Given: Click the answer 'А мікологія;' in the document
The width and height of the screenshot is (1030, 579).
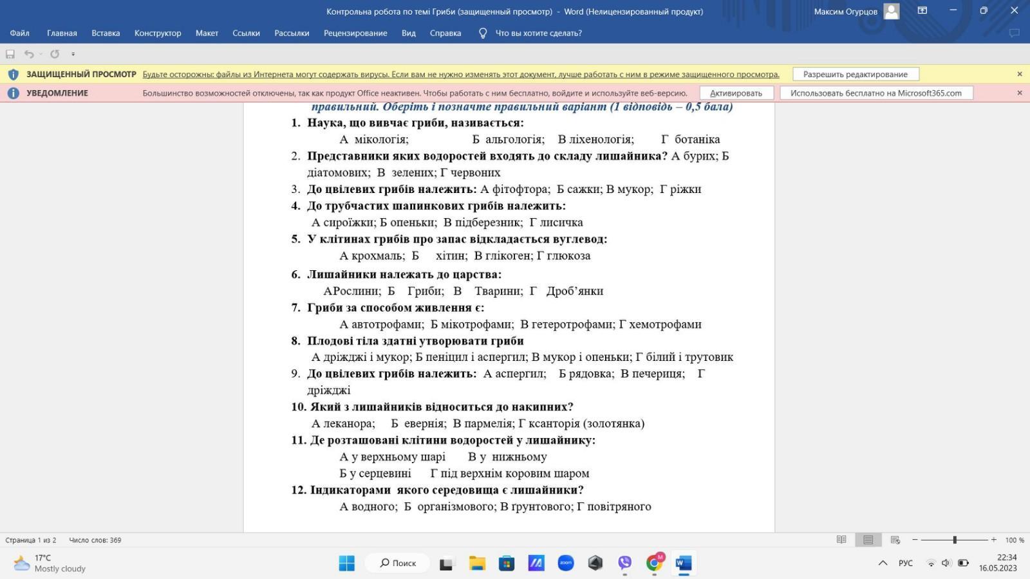Looking at the screenshot, I should tap(374, 139).
